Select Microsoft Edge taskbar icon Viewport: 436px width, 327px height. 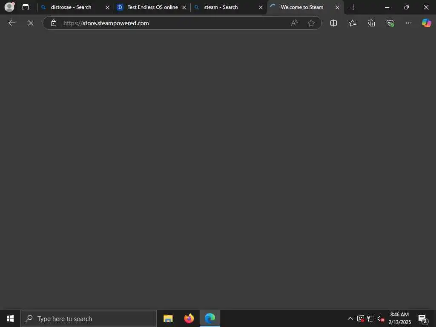(x=210, y=318)
